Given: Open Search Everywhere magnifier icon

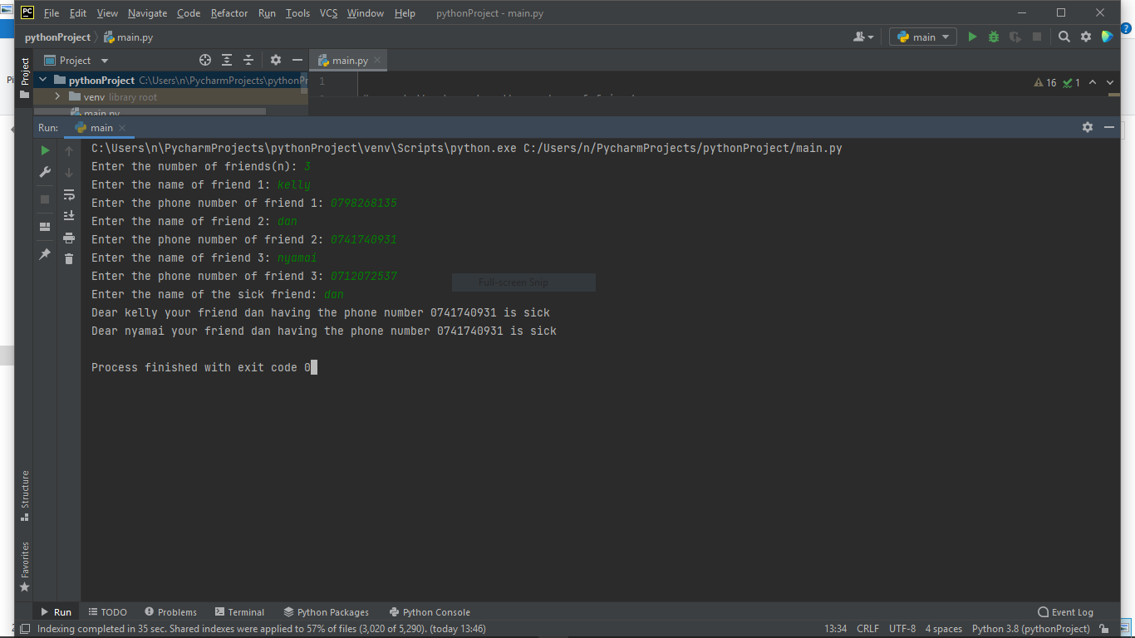Looking at the screenshot, I should coord(1064,37).
